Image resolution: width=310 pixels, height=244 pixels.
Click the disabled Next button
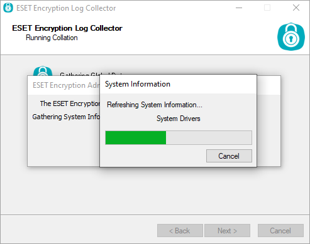click(x=227, y=231)
